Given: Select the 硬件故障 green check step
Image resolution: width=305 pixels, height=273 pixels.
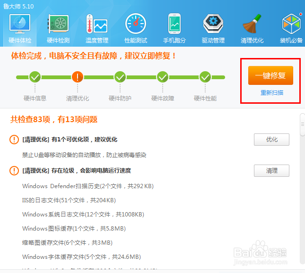Looking at the screenshot, I should [x=163, y=77].
